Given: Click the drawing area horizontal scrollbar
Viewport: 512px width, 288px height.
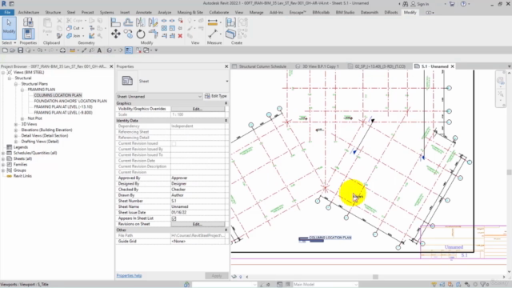Looking at the screenshot, I should [x=375, y=277].
